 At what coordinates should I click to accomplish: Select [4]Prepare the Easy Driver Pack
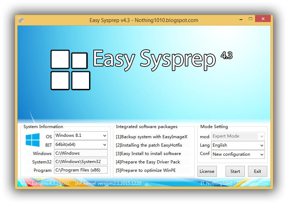(x=148, y=162)
